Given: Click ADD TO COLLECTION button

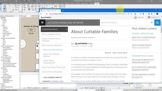Looking at the screenshot, I should click(x=120, y=53).
